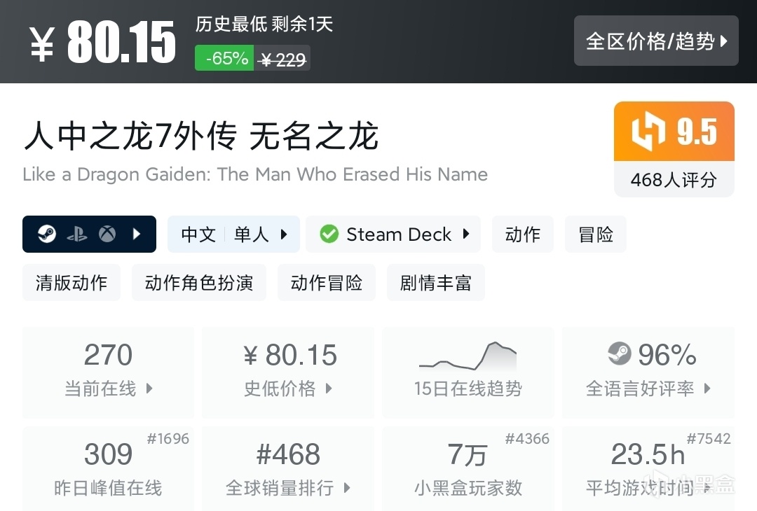Click the green Steam Deck verified checkmark

point(329,234)
